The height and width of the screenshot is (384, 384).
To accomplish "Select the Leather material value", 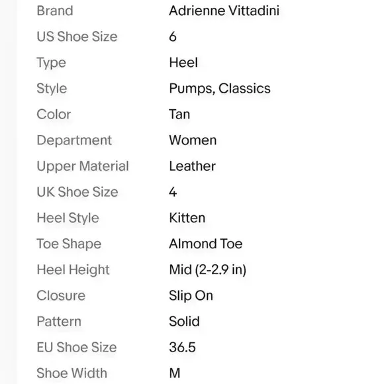I will coord(192,166).
